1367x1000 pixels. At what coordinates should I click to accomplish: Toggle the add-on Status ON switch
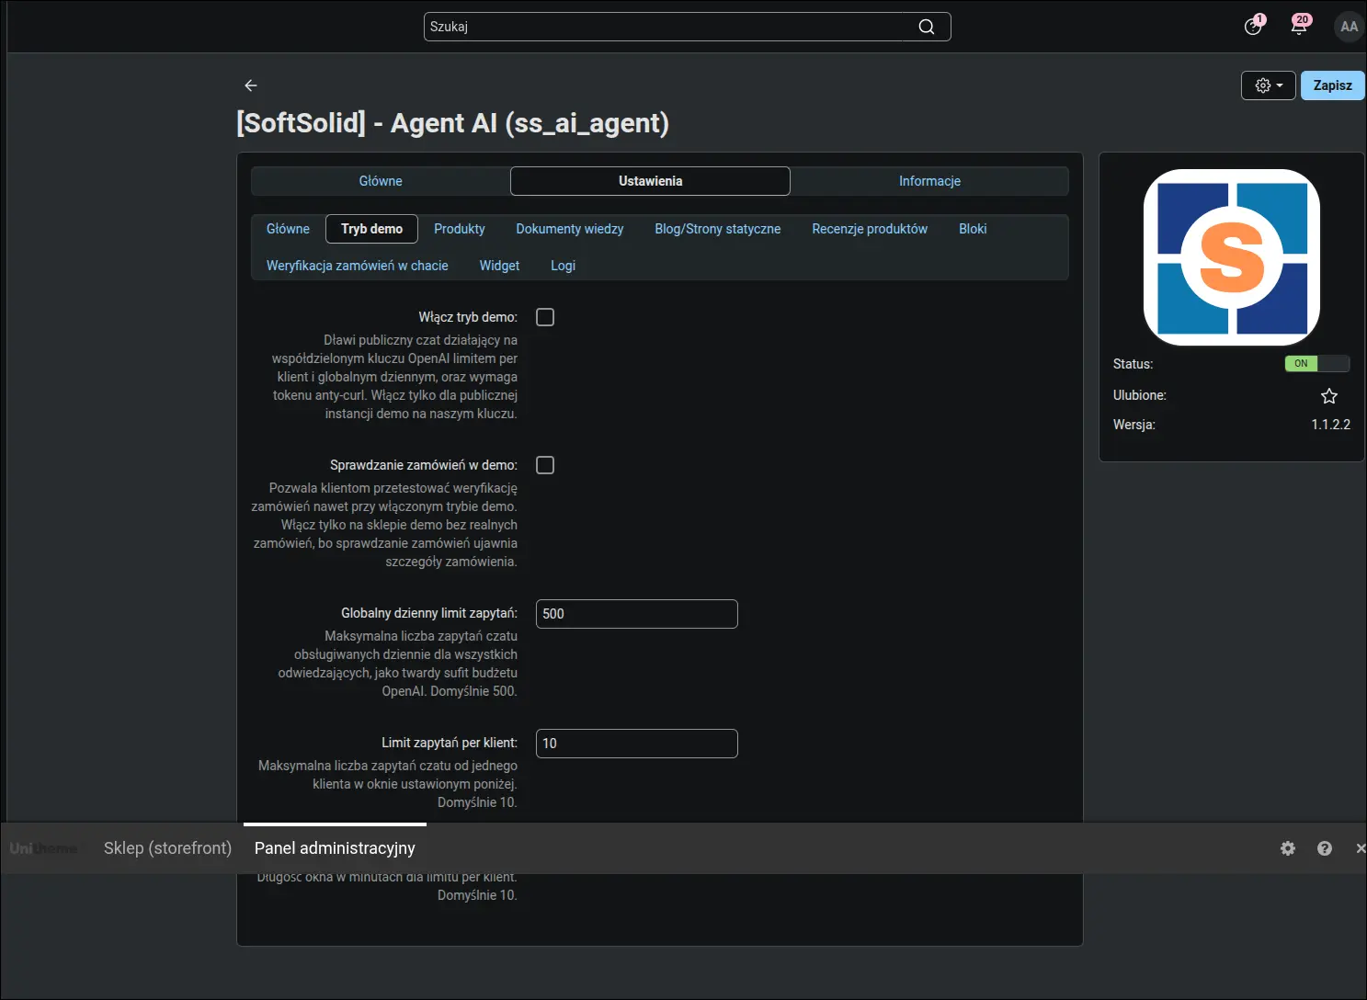click(1317, 363)
